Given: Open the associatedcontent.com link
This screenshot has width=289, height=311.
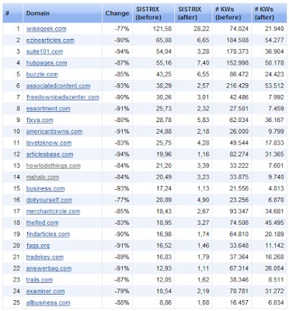Looking at the screenshot, I should tap(58, 86).
